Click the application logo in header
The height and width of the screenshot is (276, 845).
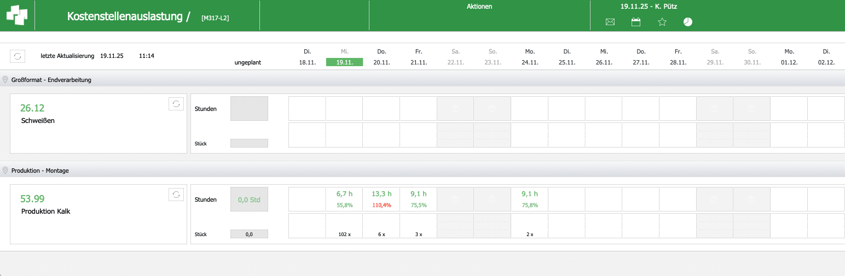[x=17, y=15]
